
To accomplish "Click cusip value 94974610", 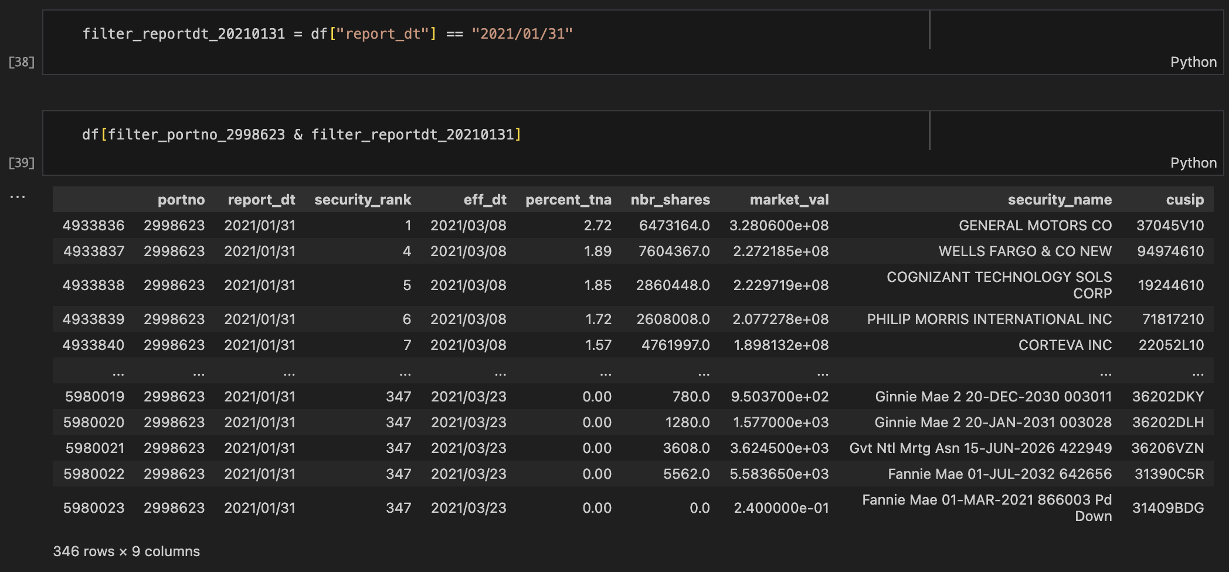I will [1170, 251].
